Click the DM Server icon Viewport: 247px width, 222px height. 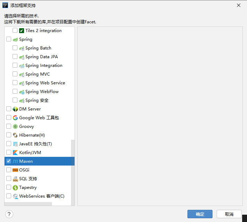15,109
